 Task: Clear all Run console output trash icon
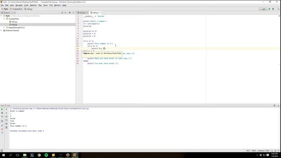pyautogui.click(x=7, y=128)
